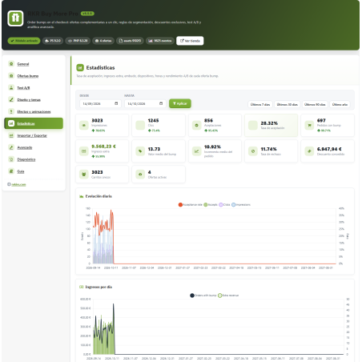This screenshot has width=362, height=362.
Task: Click the eye icon on Impresiones card
Action: click(84, 125)
